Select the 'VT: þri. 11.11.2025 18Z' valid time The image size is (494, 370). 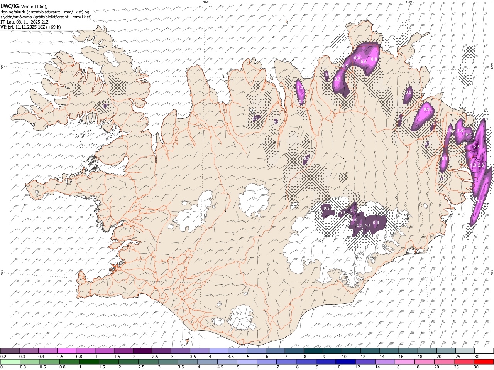point(23,27)
